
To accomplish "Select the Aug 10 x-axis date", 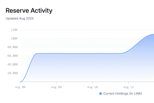I will point(92,87).
